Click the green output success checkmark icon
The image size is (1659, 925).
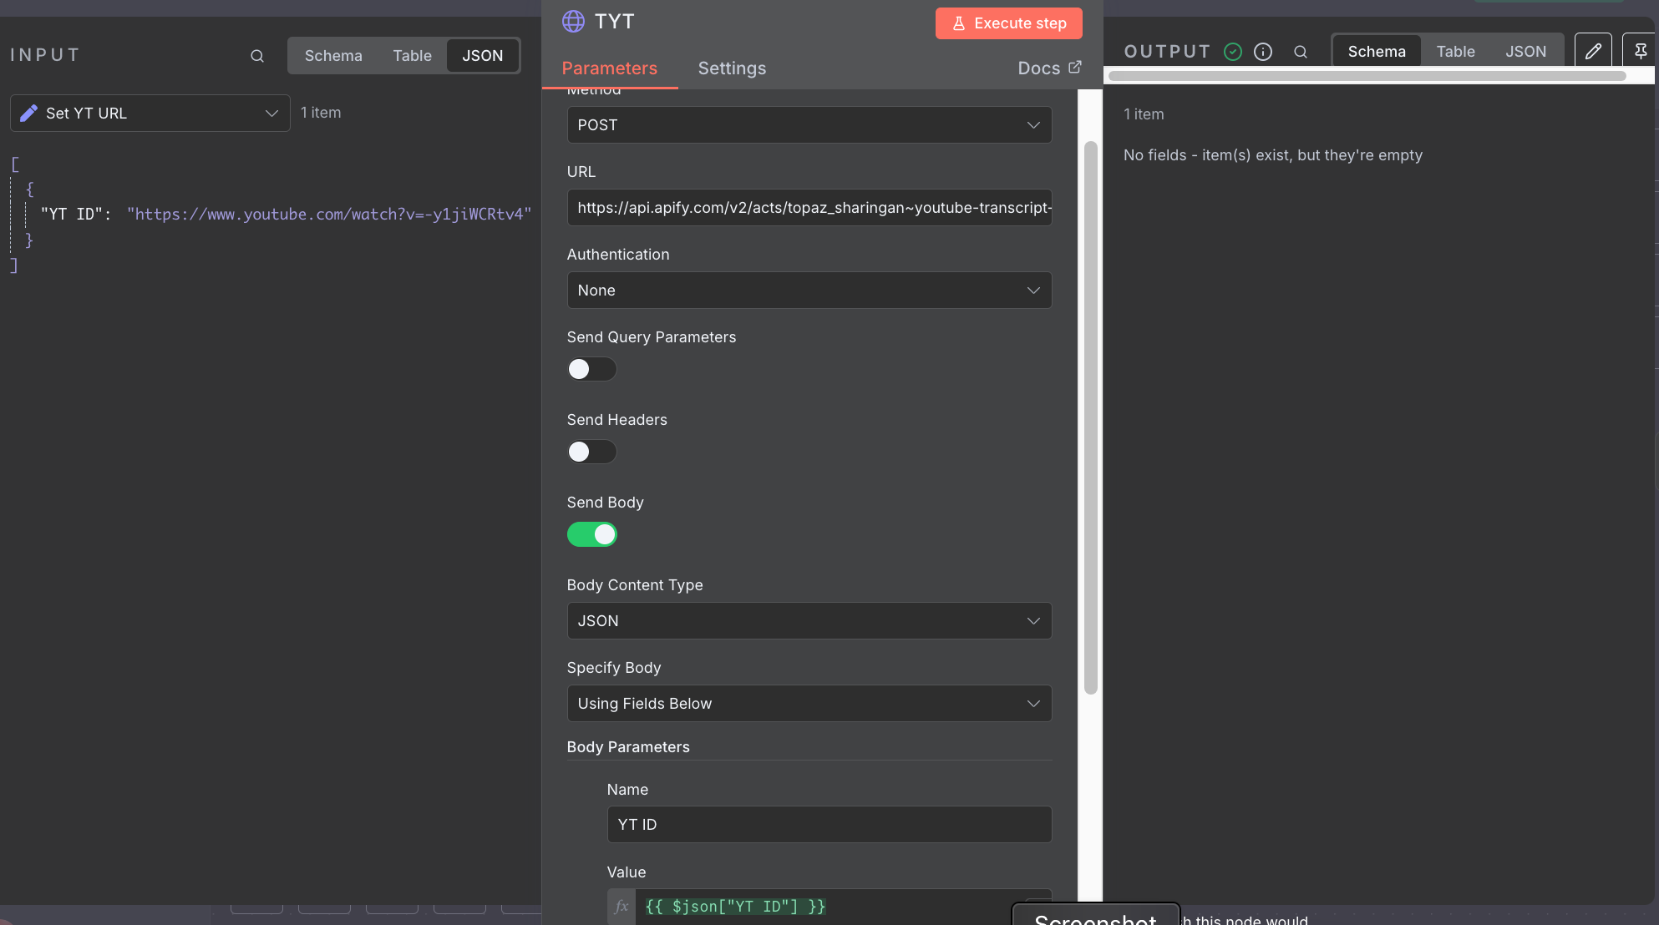click(1233, 52)
